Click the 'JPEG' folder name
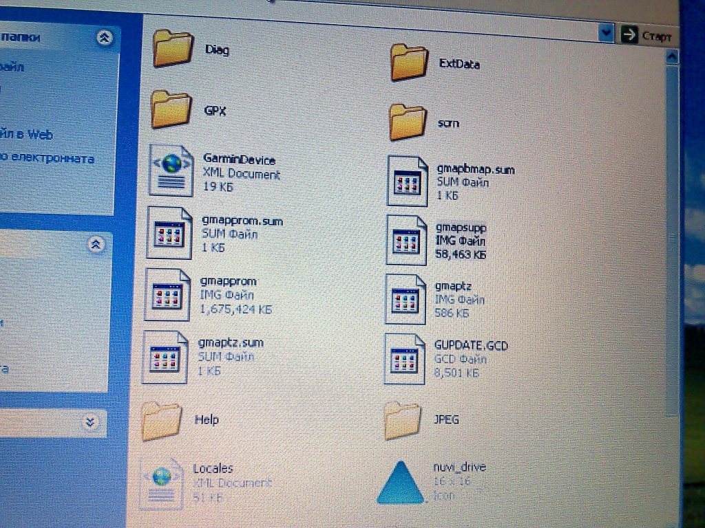This screenshot has height=528, width=705. [x=446, y=419]
